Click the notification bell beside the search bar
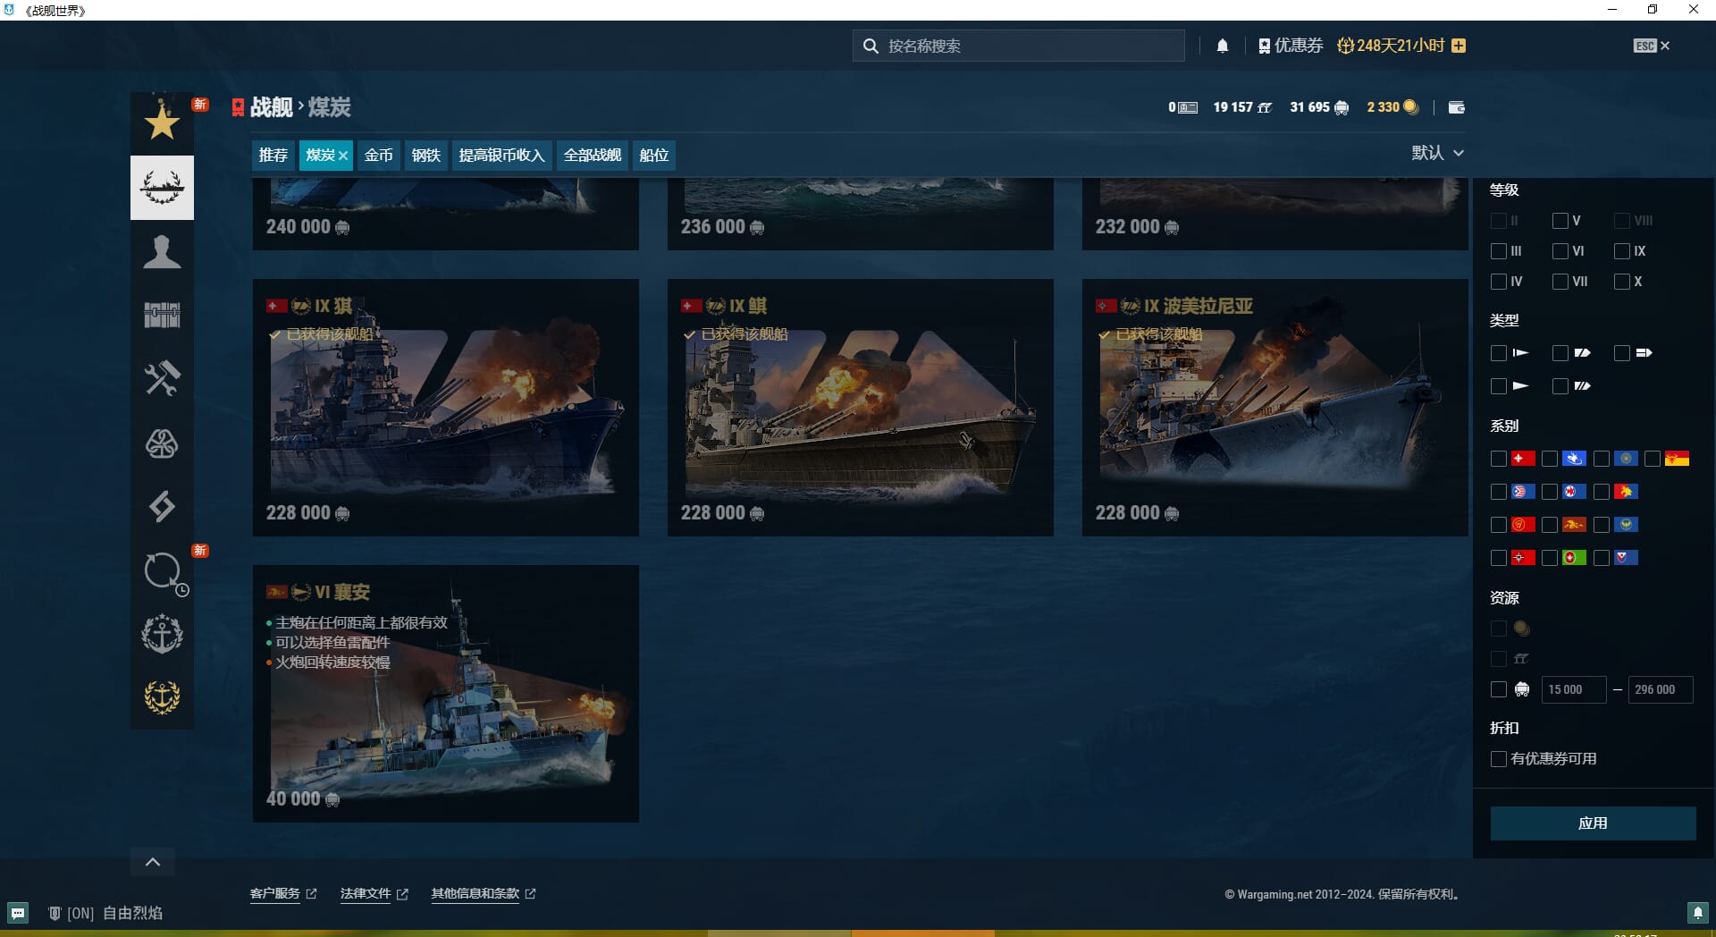 pos(1223,46)
